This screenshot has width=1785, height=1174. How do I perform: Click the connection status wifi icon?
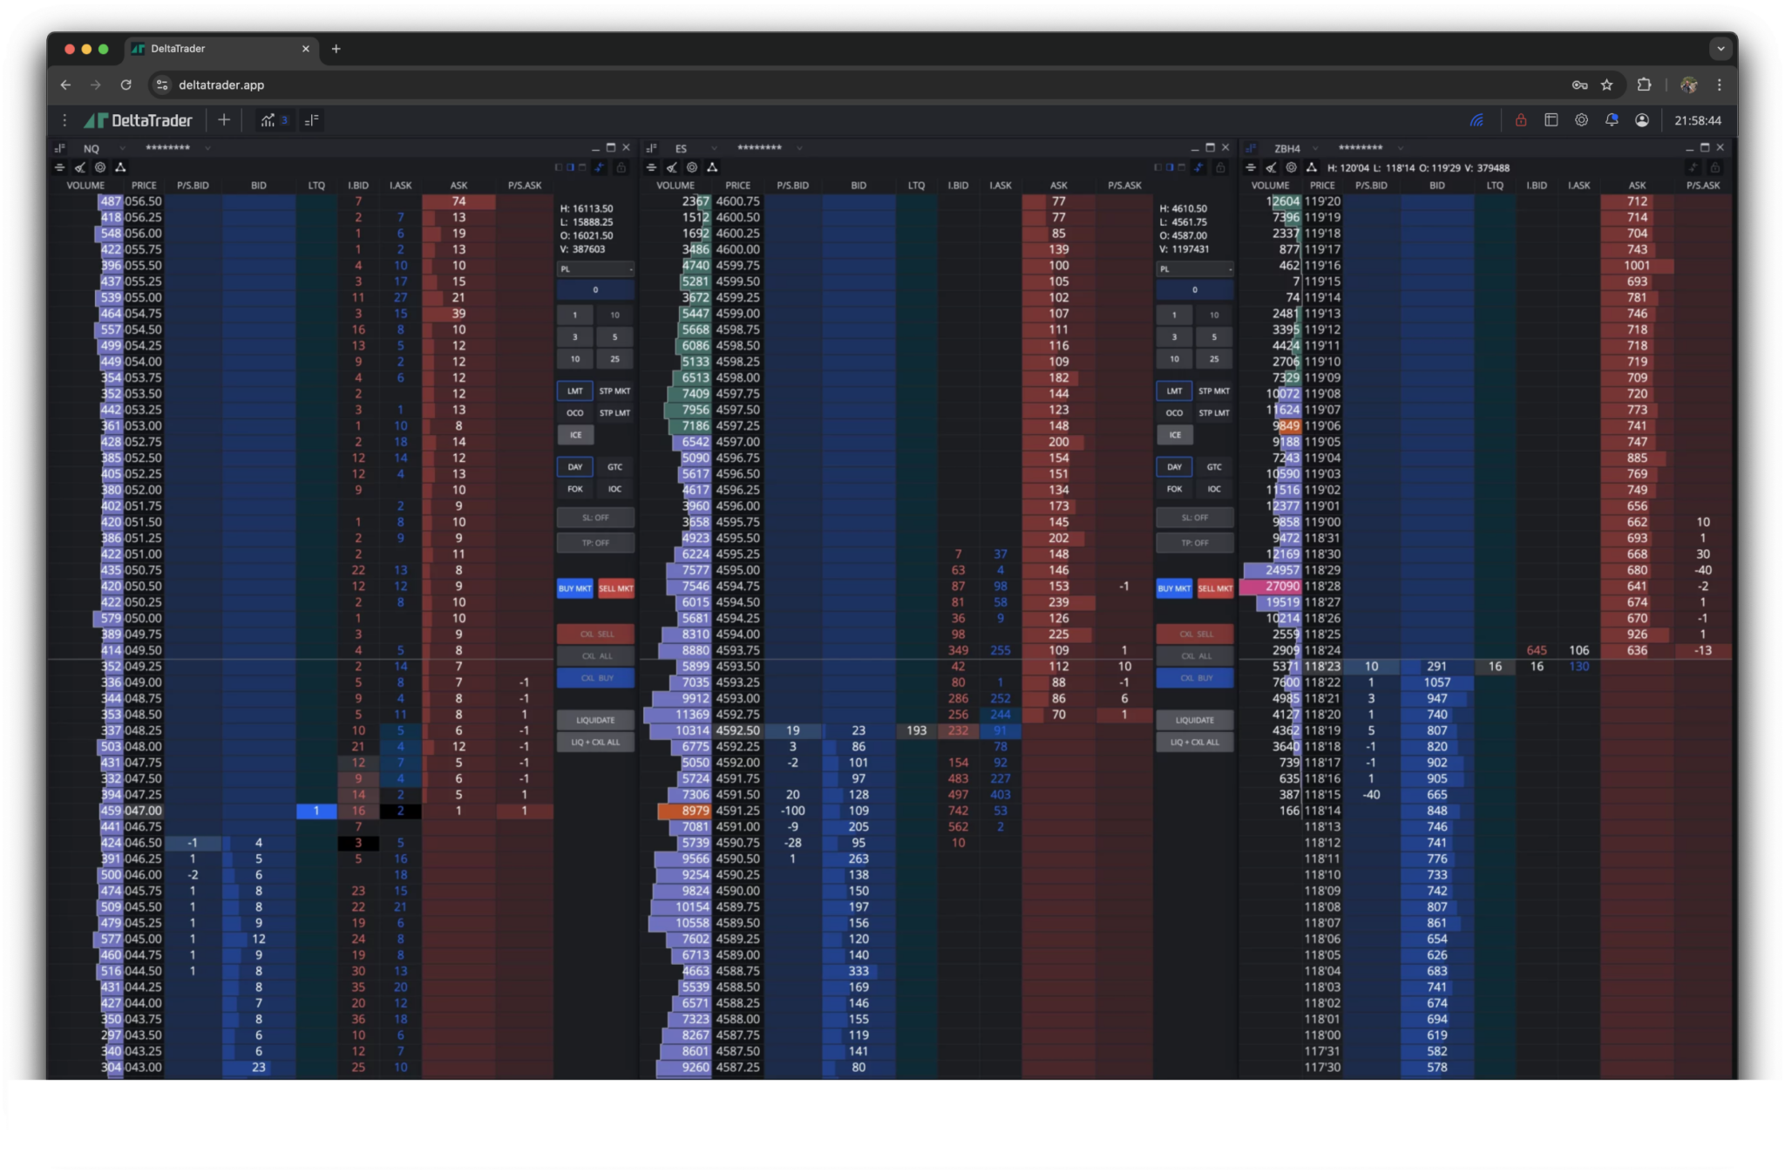click(1476, 120)
